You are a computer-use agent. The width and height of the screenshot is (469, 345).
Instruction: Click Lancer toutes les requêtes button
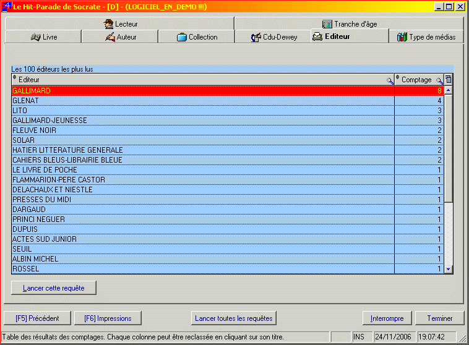tap(234, 318)
